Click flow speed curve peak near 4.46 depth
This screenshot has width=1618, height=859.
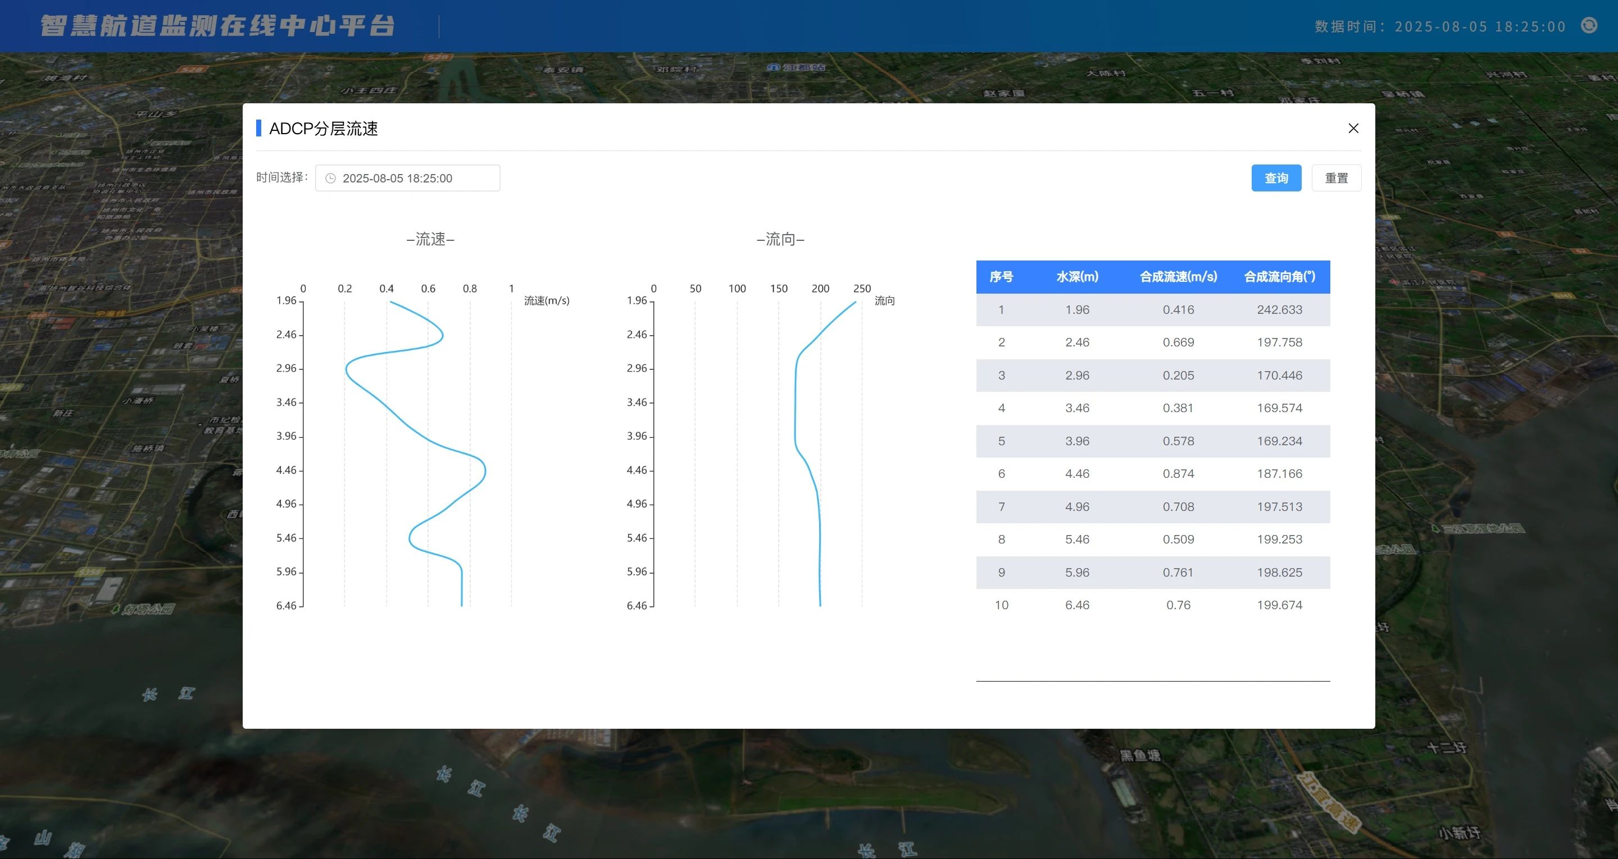(x=485, y=470)
